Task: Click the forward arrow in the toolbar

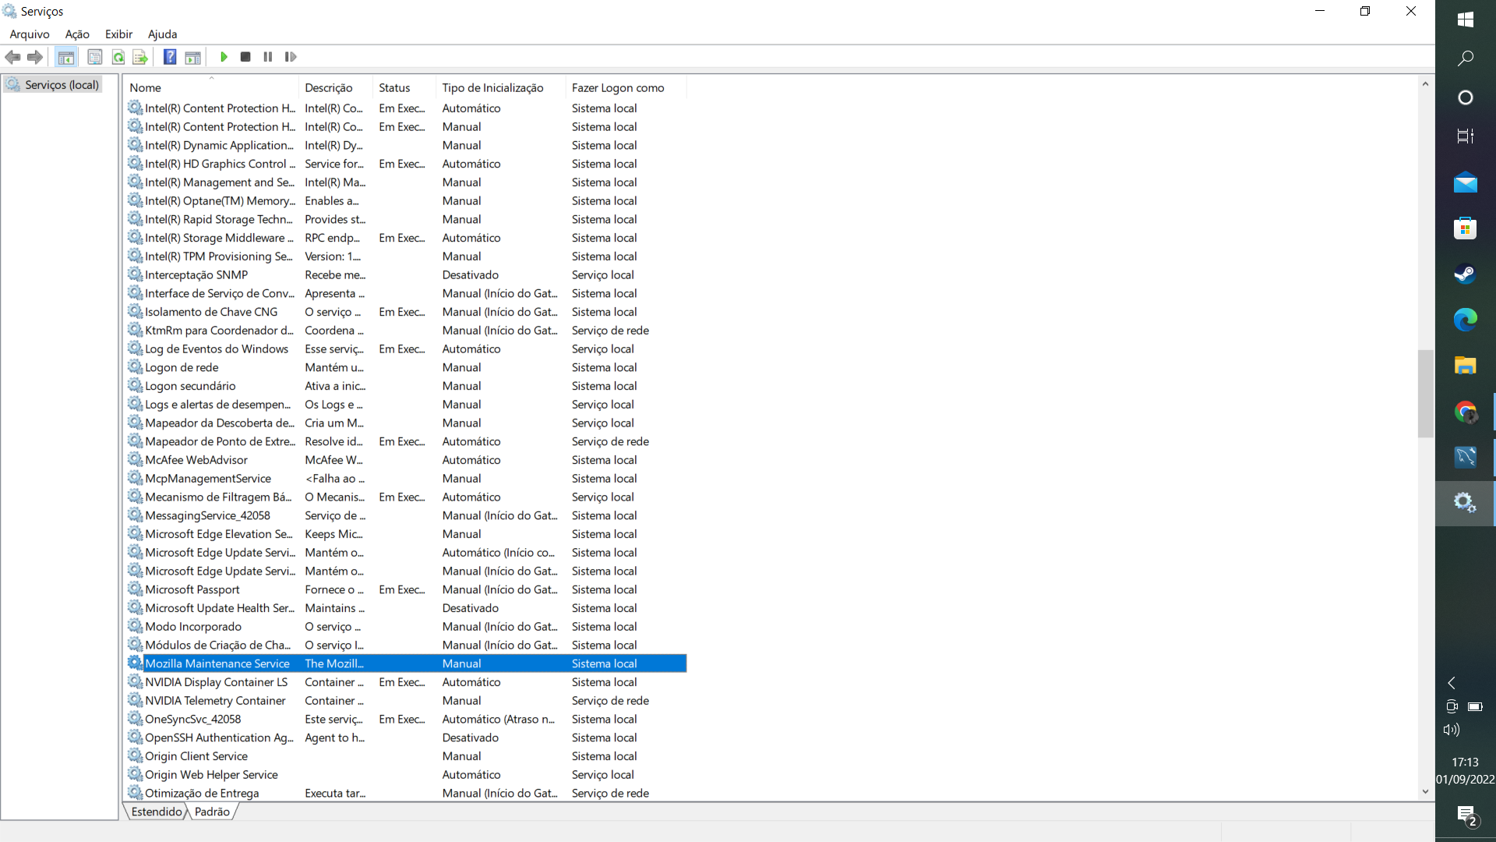Action: click(x=35, y=57)
